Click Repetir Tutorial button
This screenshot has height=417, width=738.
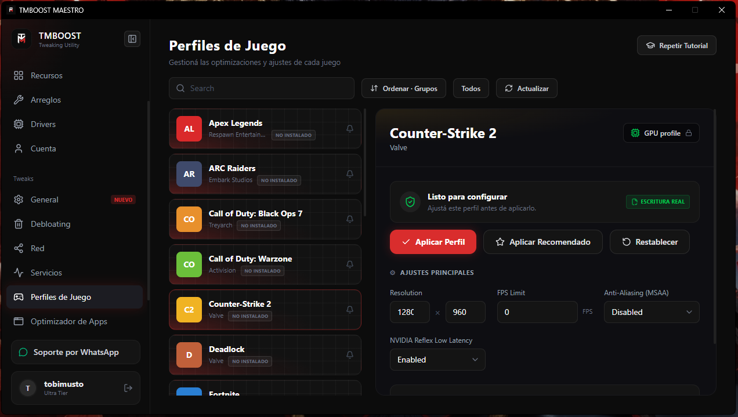click(x=676, y=45)
